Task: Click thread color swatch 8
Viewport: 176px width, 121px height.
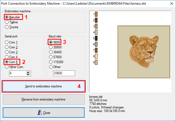Action: point(96,56)
